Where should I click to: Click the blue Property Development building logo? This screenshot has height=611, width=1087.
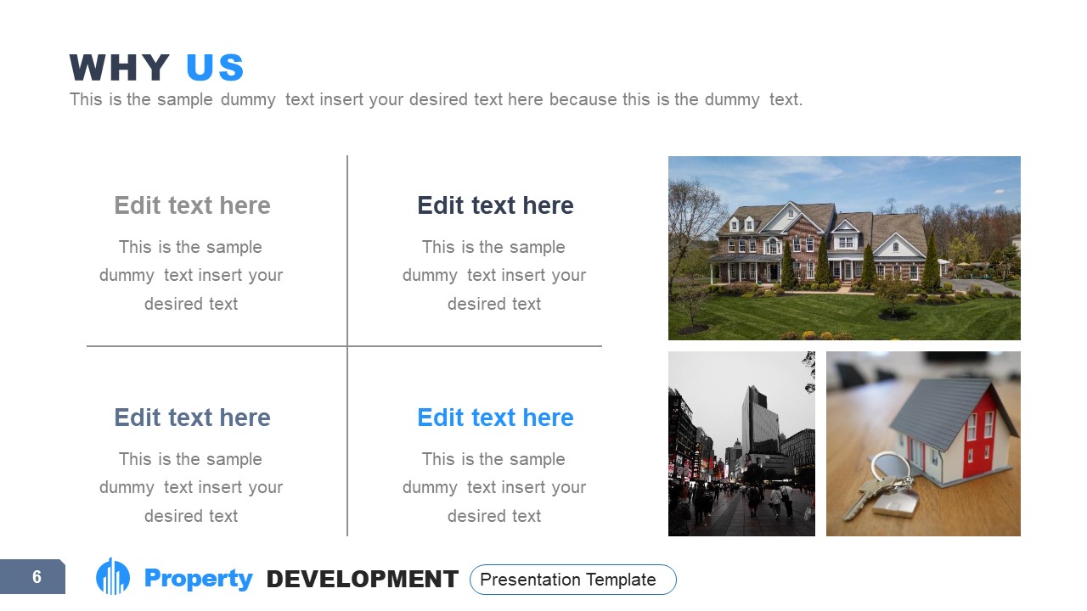[x=113, y=578]
